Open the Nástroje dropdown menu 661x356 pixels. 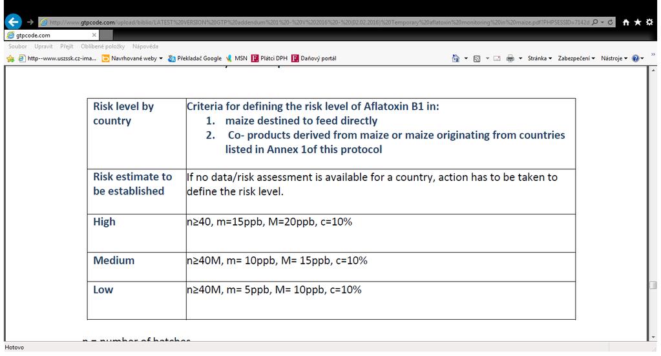[614, 59]
